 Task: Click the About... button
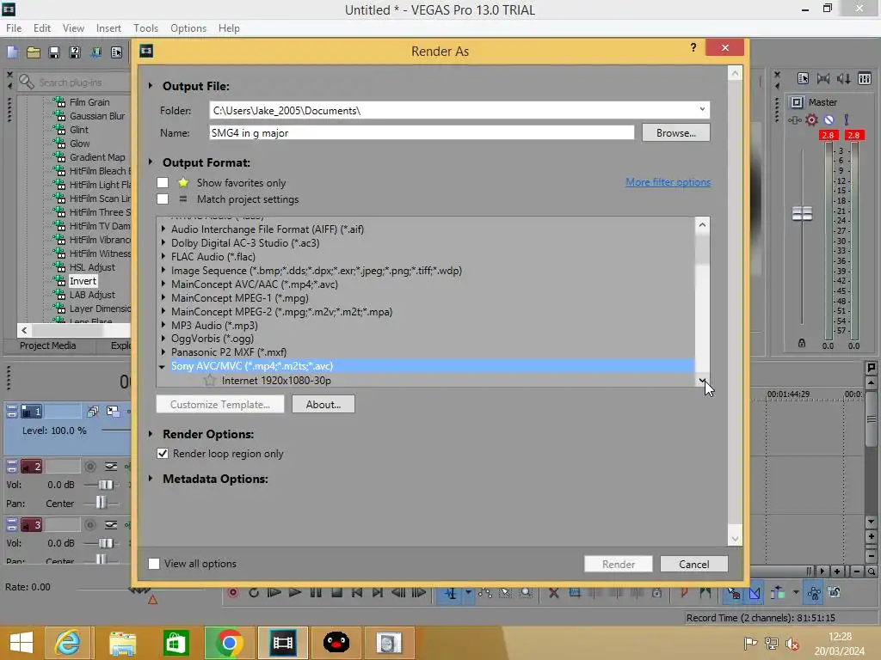[323, 404]
